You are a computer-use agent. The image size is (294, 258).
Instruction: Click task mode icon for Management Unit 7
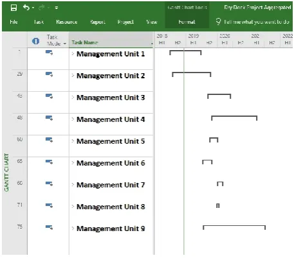(49, 184)
